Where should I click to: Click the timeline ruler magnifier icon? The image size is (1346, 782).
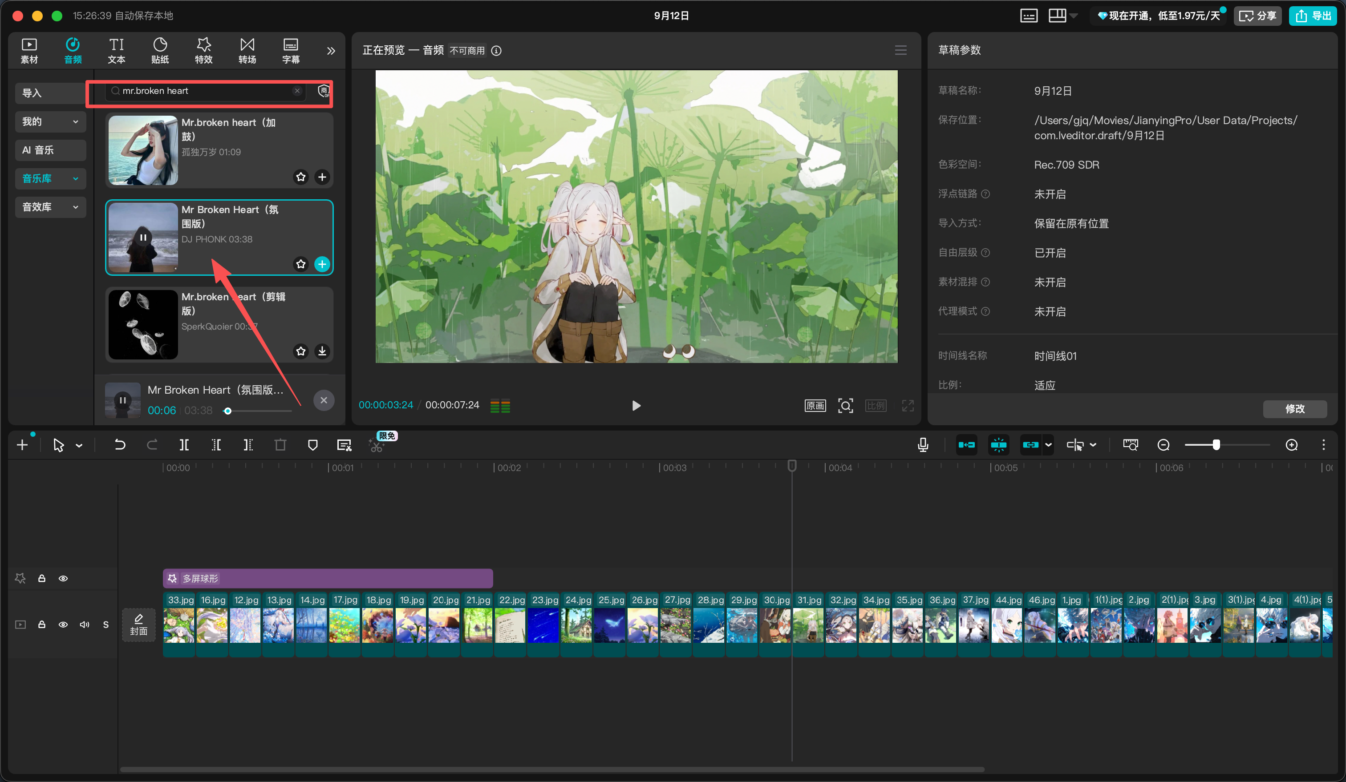[x=1131, y=445]
